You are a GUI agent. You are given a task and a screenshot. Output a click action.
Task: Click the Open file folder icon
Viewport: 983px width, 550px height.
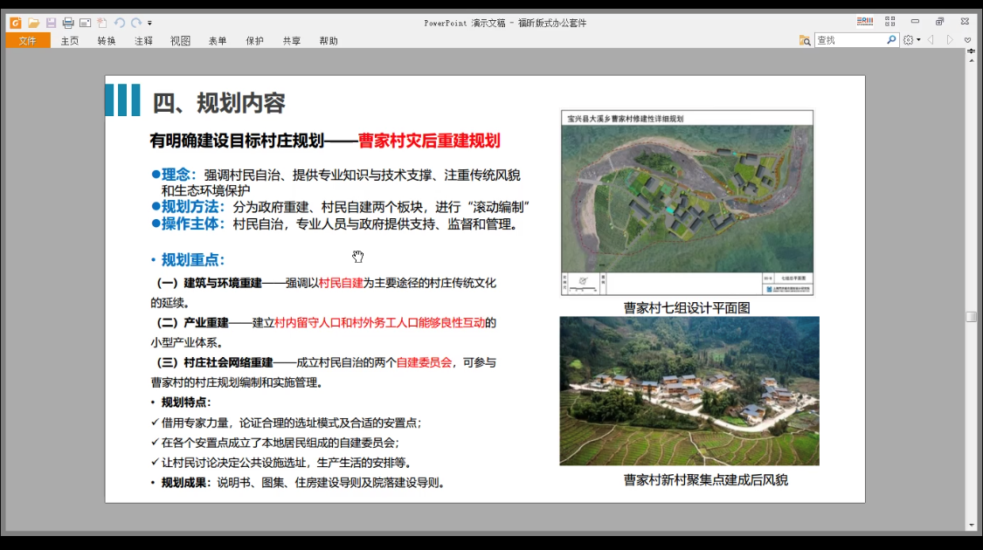click(33, 23)
